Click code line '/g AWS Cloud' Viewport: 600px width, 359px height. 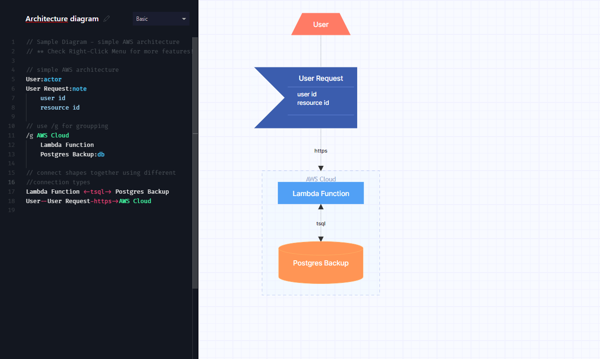pos(47,135)
